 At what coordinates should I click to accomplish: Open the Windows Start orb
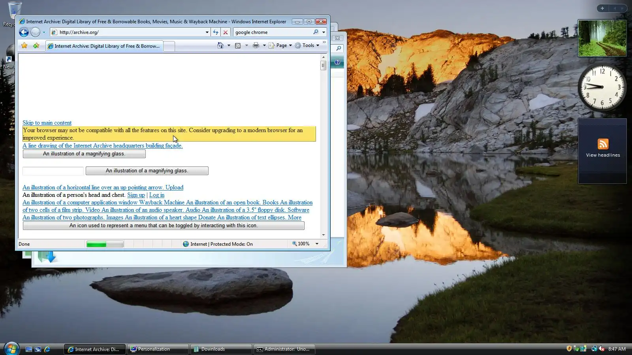click(x=11, y=349)
